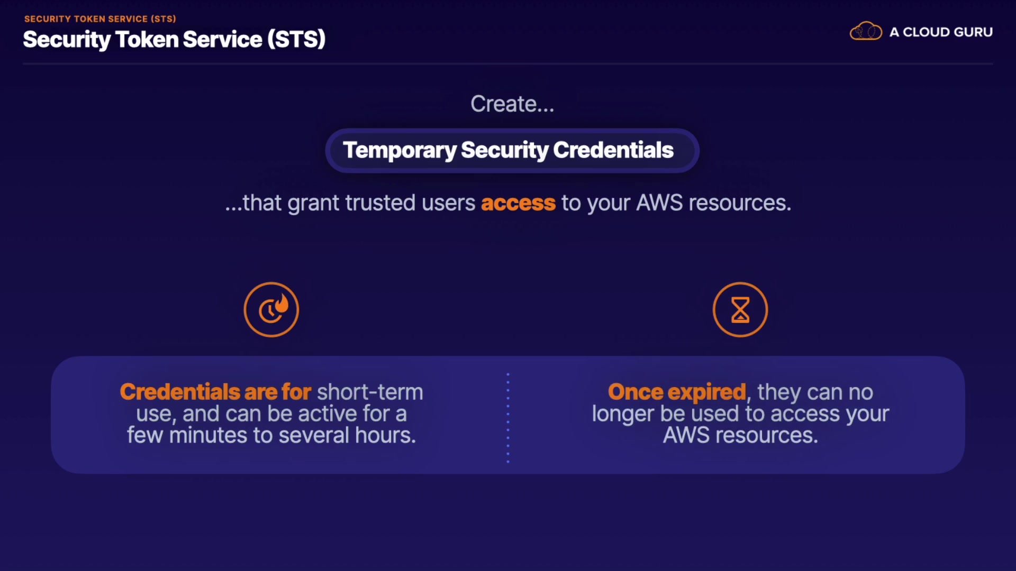
Task: Click the "longer be used to access your" line
Action: coord(740,414)
